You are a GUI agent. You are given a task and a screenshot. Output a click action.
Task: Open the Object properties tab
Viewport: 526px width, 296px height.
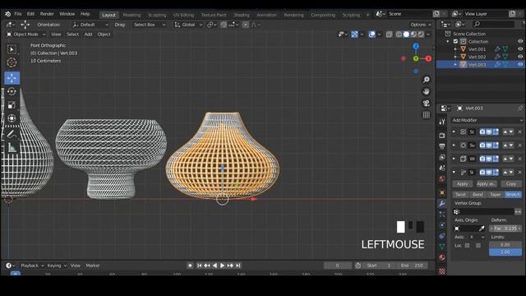[442, 192]
